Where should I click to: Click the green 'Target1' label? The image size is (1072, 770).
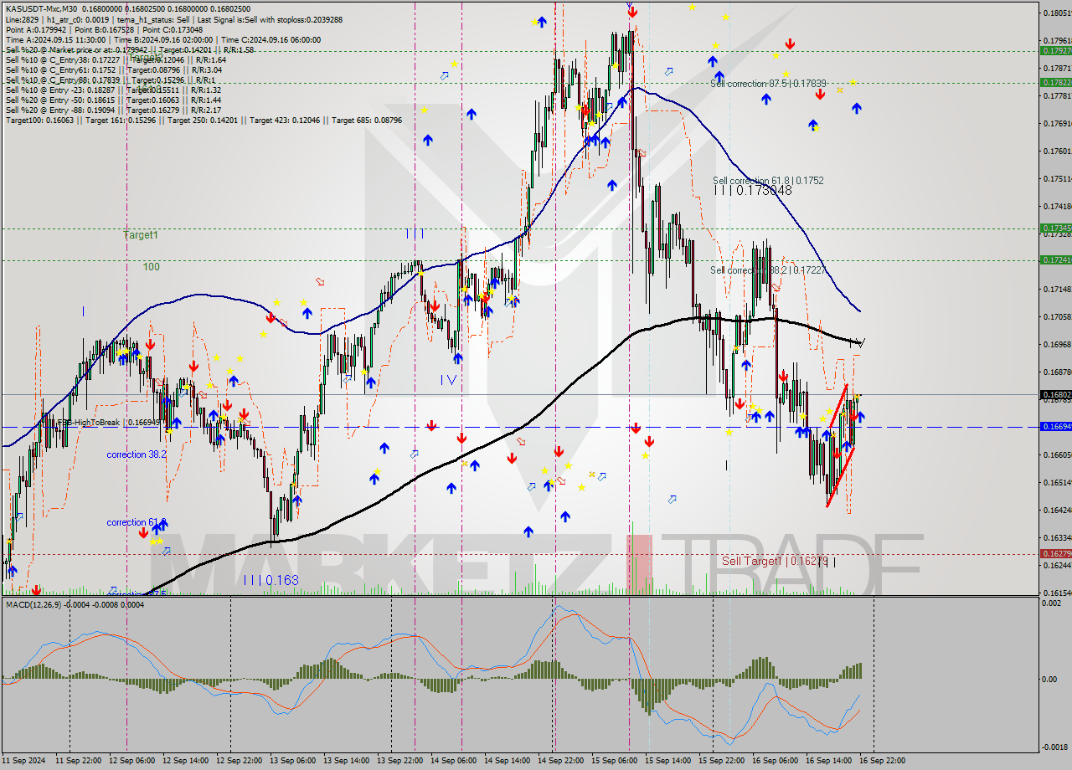tap(141, 235)
